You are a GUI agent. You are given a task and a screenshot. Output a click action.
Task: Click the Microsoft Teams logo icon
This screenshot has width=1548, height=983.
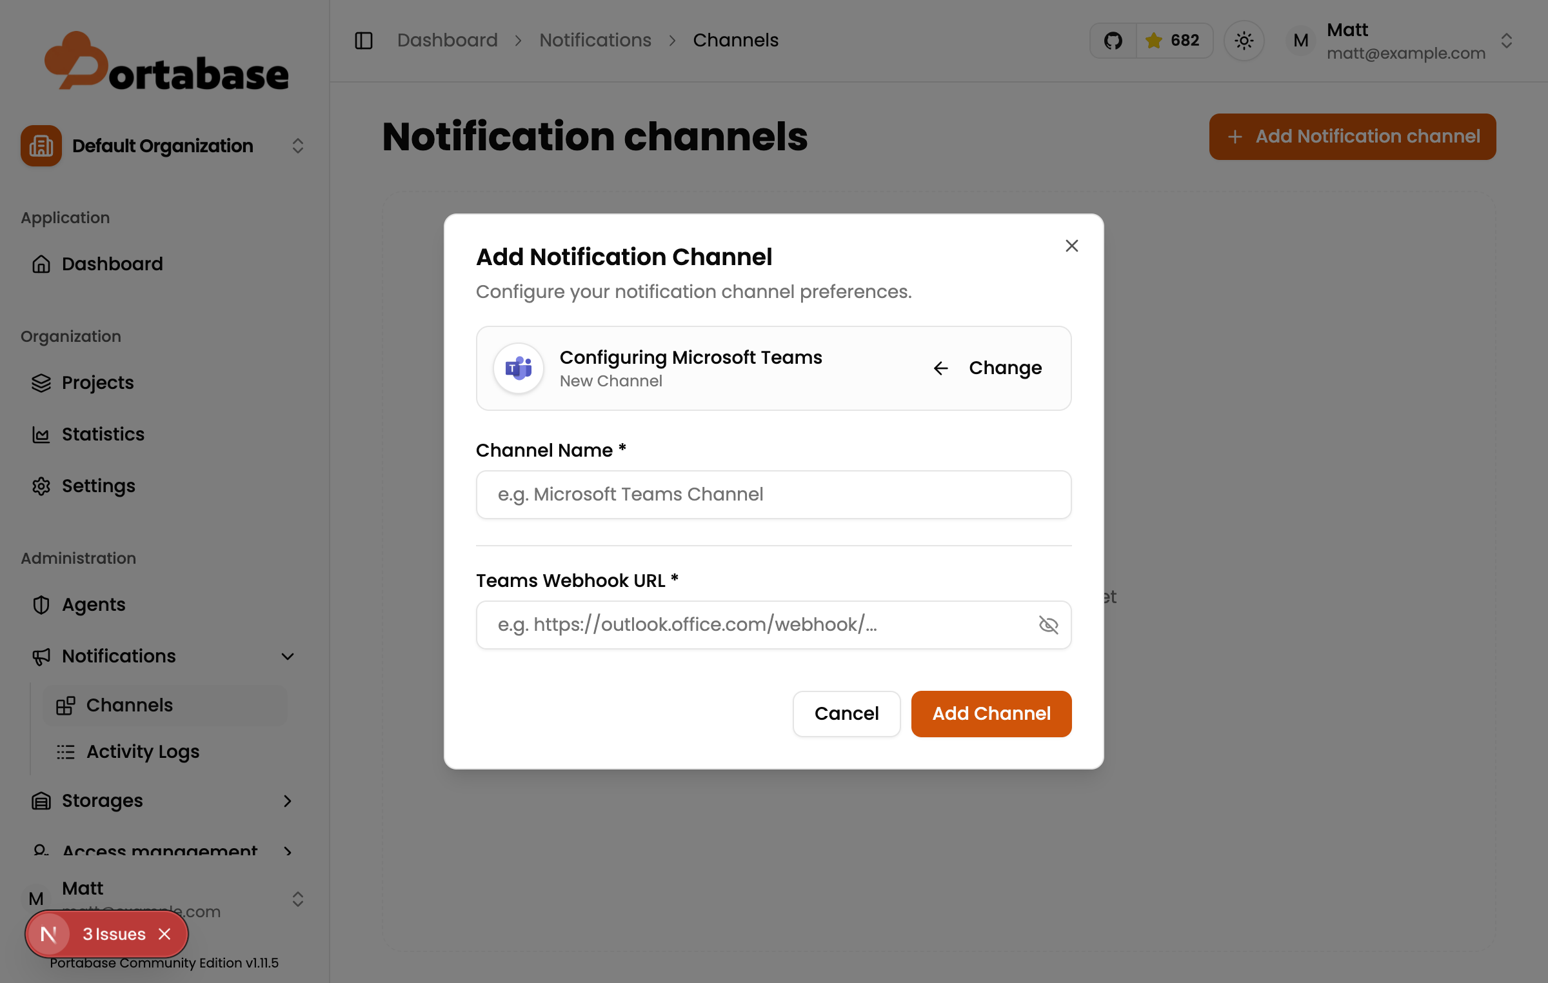point(518,368)
